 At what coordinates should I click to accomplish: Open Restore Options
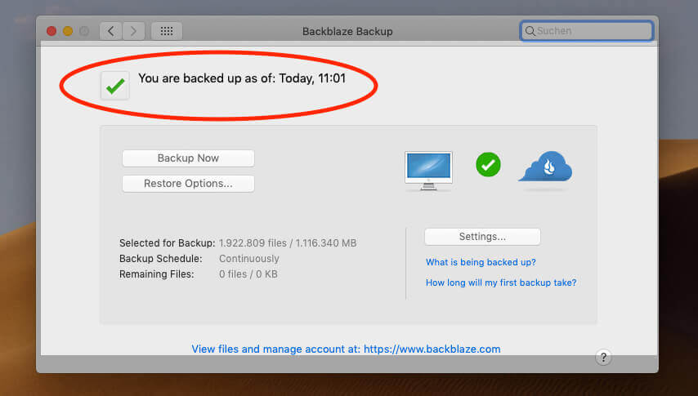(188, 184)
